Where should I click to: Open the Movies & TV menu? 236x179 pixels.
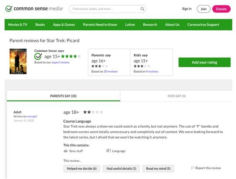[18, 24]
